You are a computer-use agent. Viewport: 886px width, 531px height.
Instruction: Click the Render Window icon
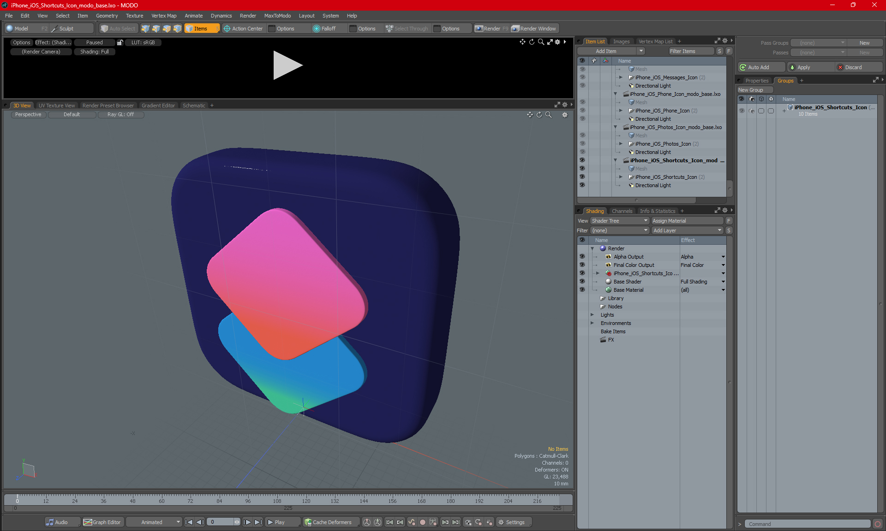(515, 29)
